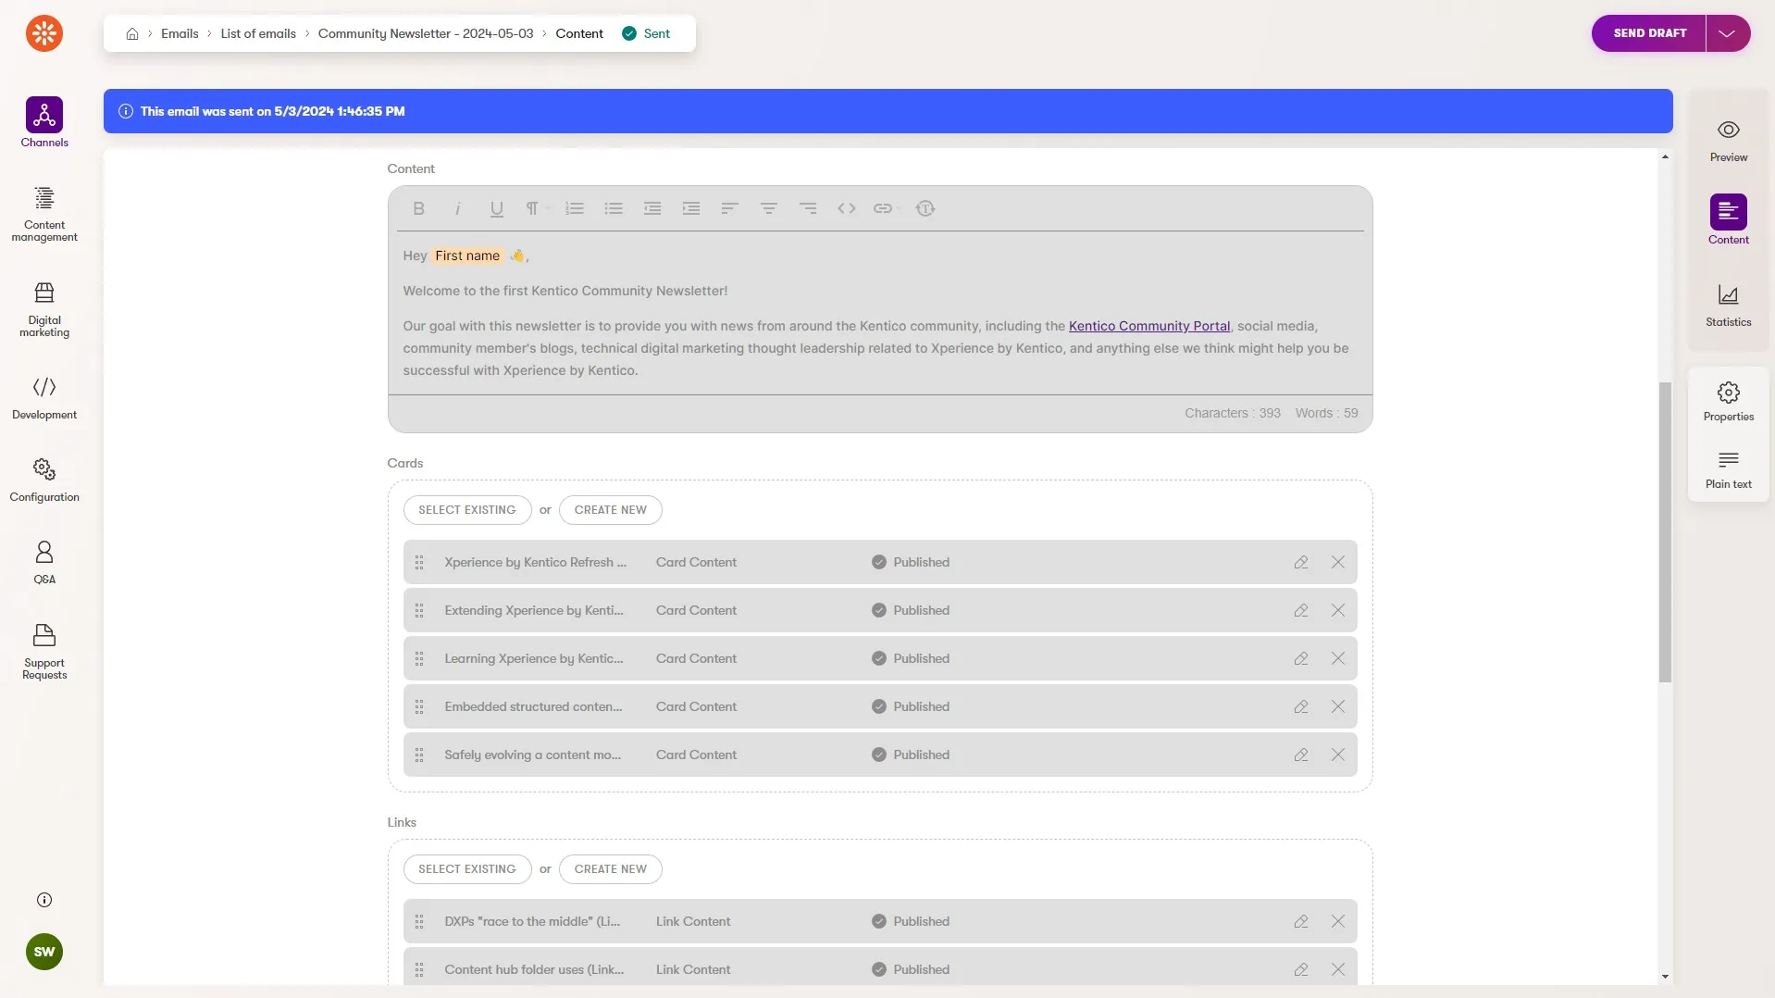The image size is (1775, 998).
Task: Open the Q&A sidebar item
Action: point(44,562)
